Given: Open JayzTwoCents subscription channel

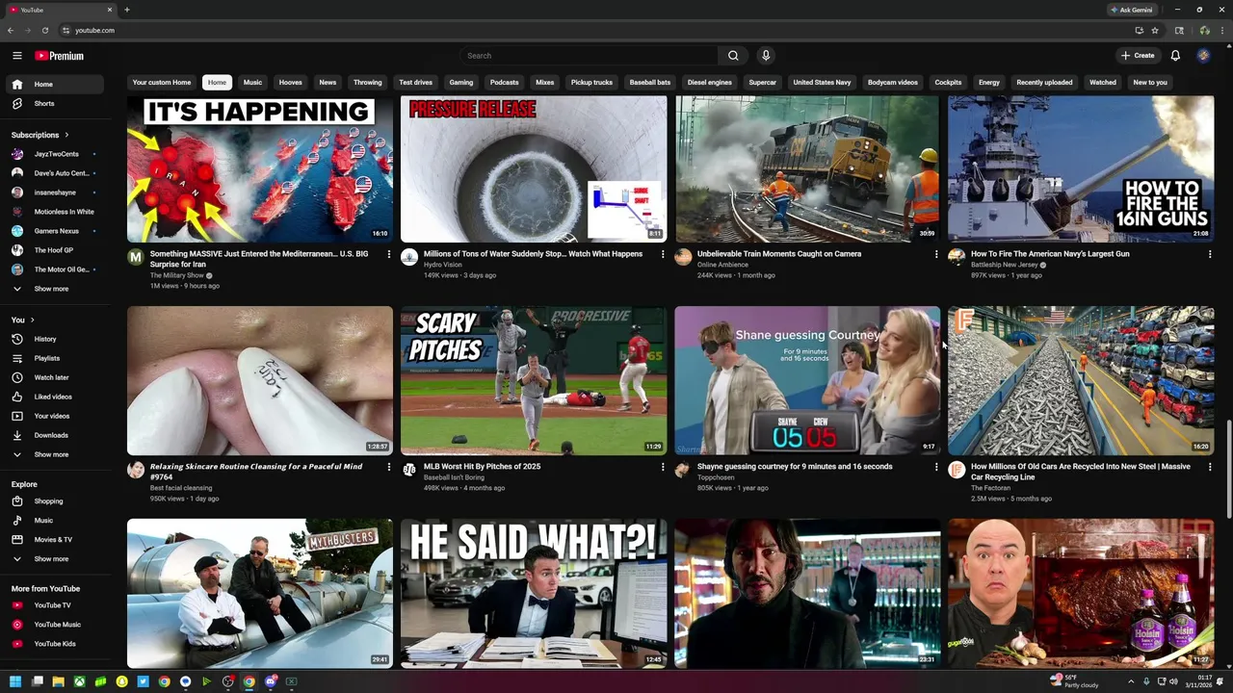Looking at the screenshot, I should click(54, 154).
